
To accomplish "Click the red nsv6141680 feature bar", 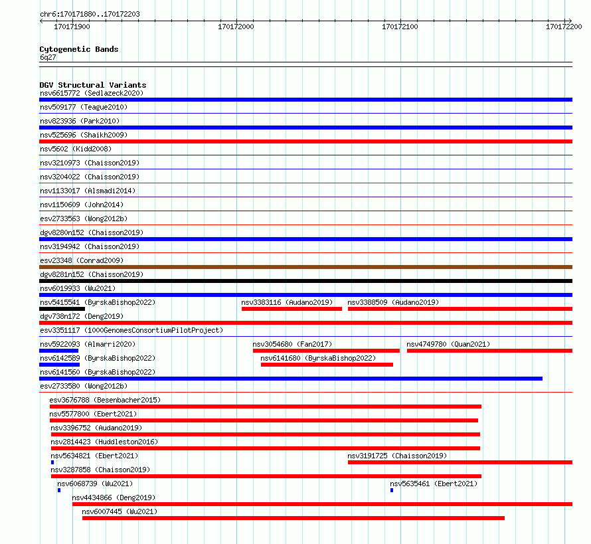I will tap(327, 365).
